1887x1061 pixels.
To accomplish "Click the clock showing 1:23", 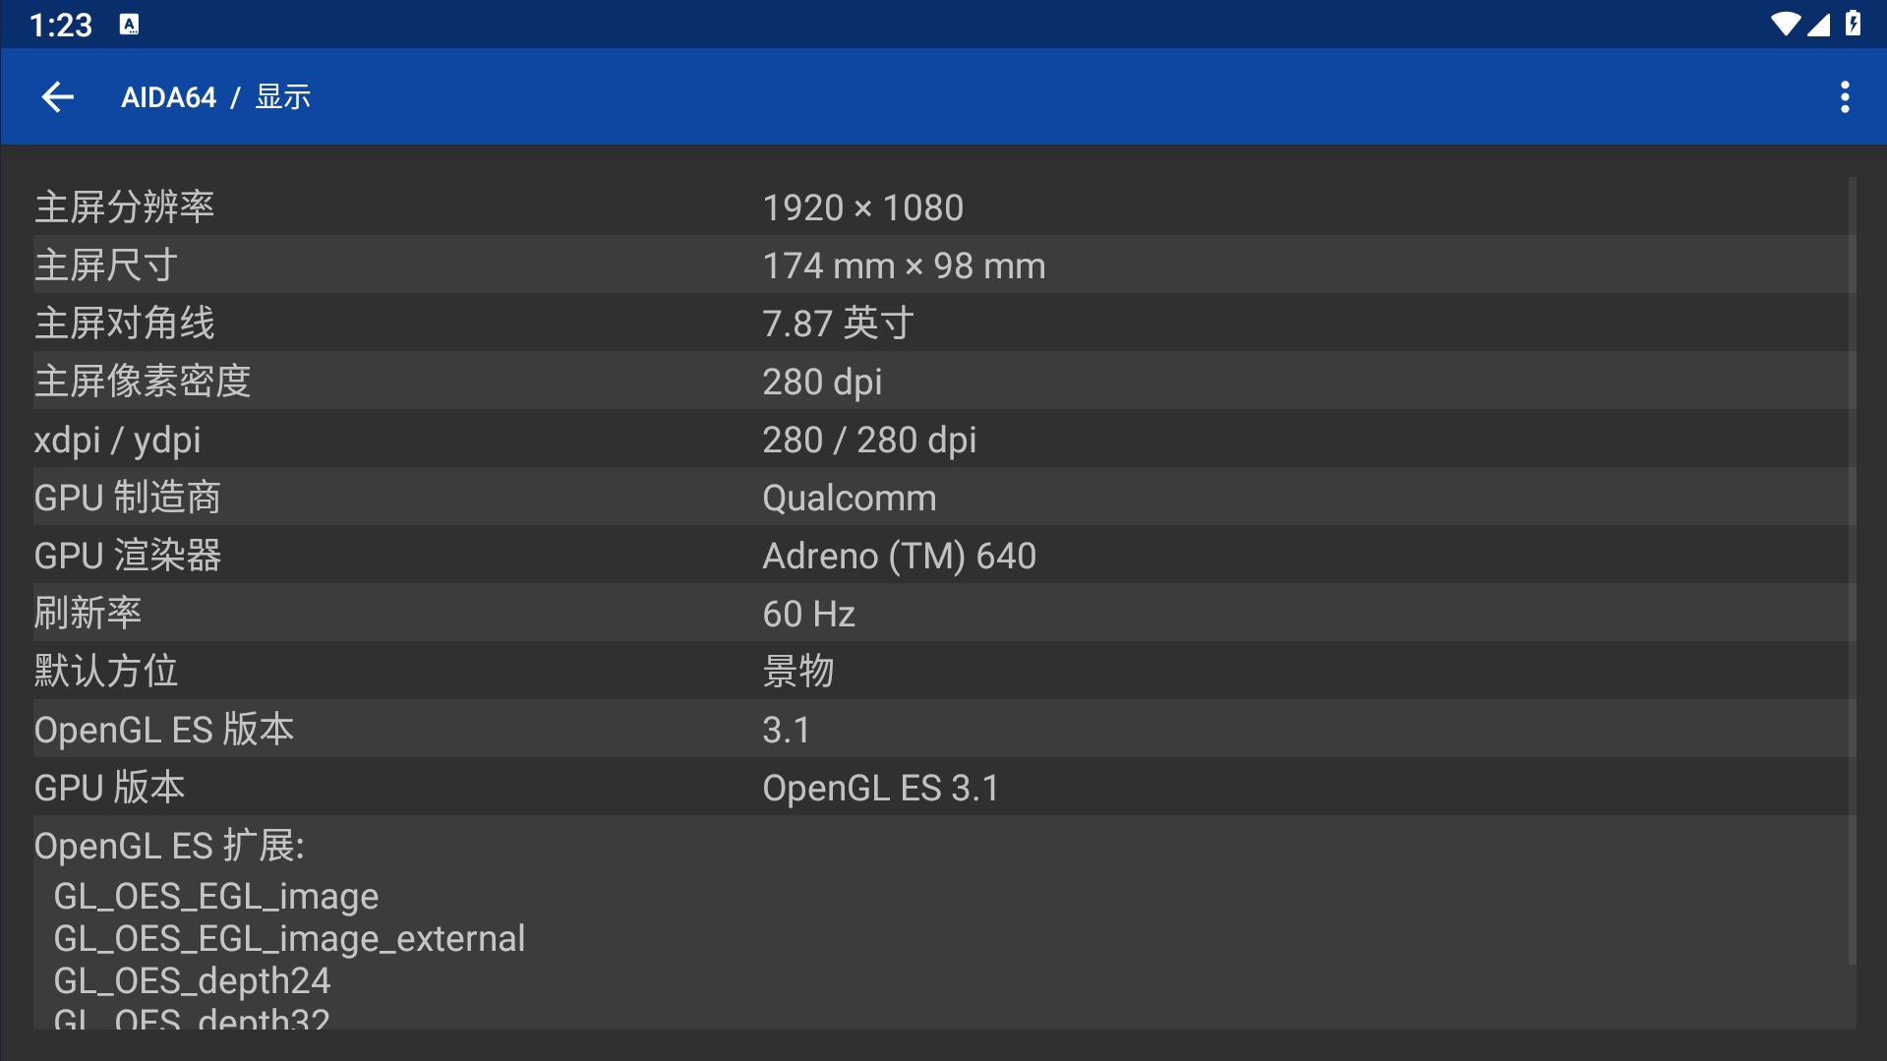I will pos(60,25).
